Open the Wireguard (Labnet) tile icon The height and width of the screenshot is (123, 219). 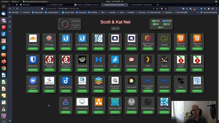click(66, 59)
